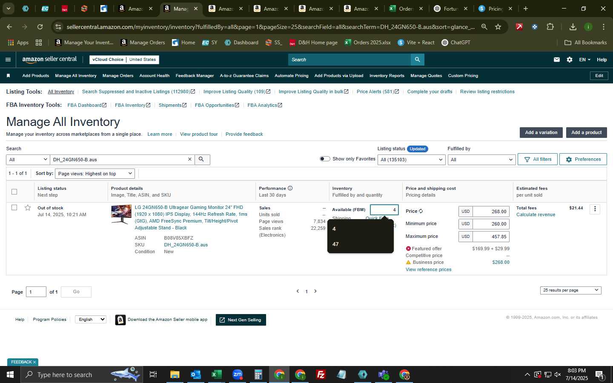Open Preferences button
The height and width of the screenshot is (383, 613).
click(583, 159)
